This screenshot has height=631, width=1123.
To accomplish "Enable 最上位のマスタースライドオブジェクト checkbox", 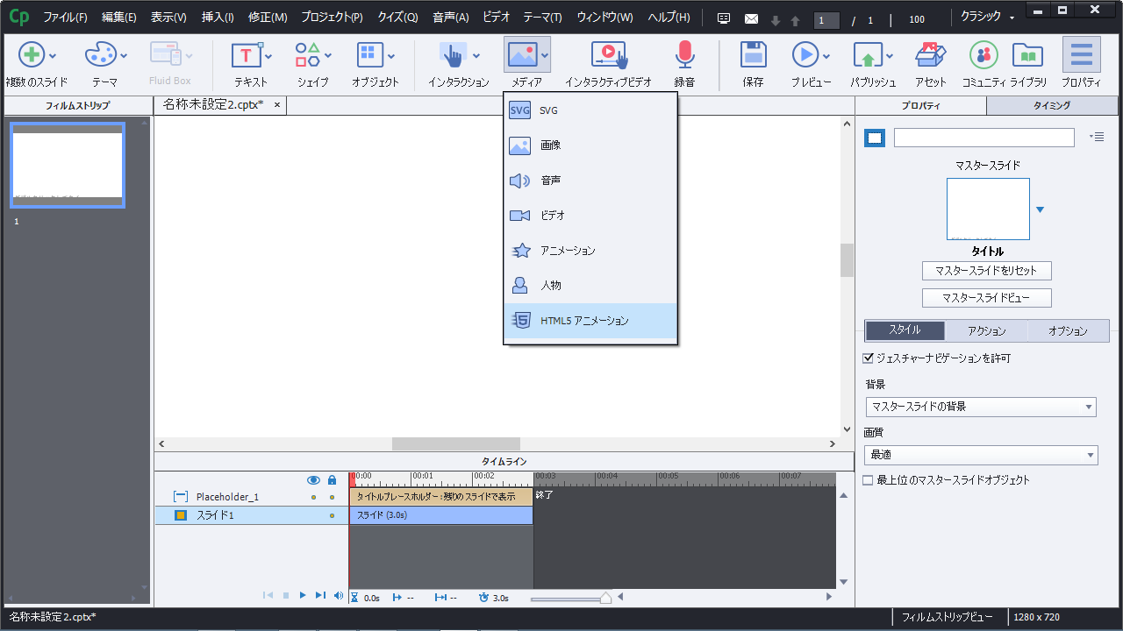I will click(x=869, y=480).
